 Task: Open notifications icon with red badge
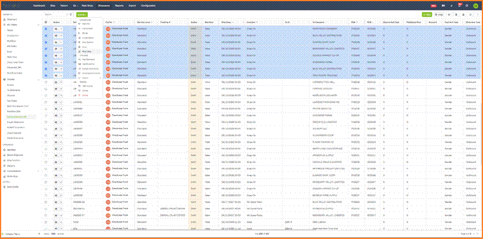pos(459,5)
